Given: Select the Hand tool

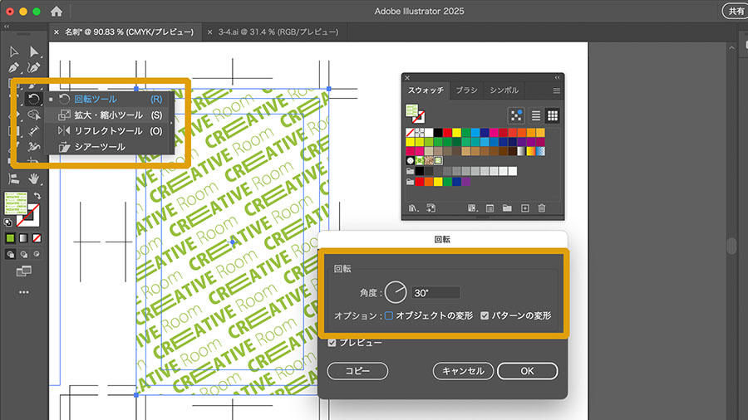Looking at the screenshot, I should click(x=33, y=178).
